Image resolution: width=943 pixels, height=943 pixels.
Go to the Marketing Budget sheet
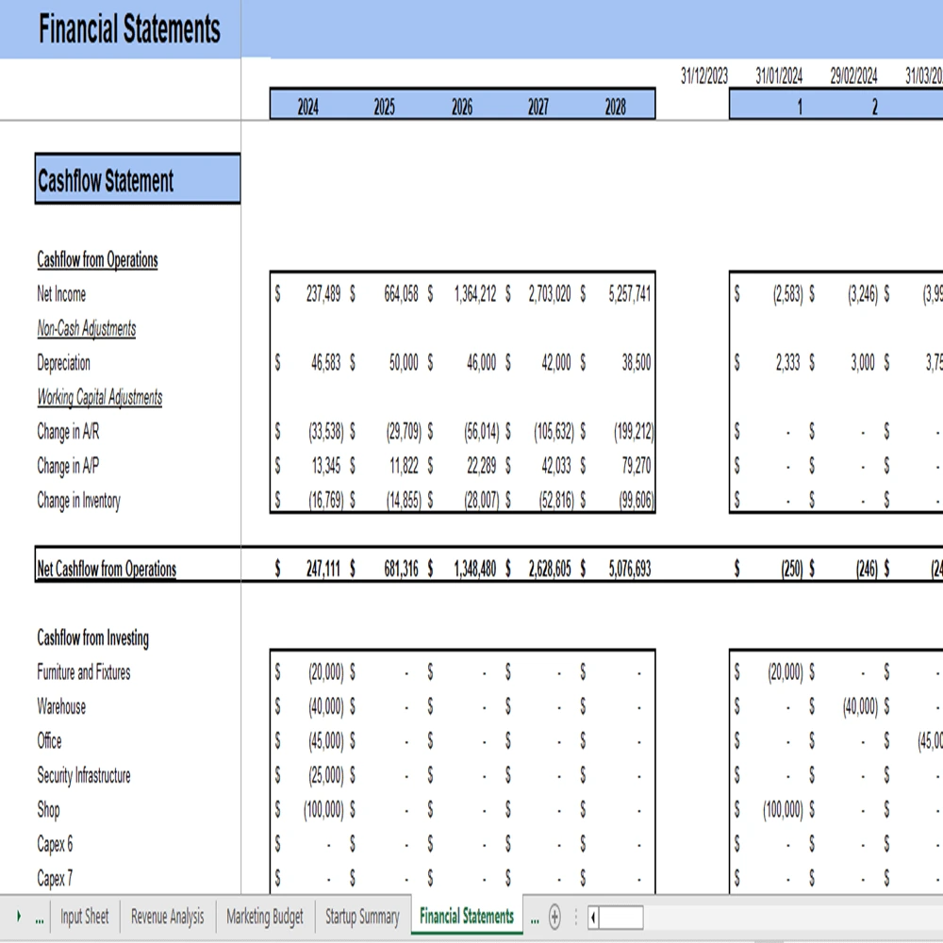click(265, 917)
